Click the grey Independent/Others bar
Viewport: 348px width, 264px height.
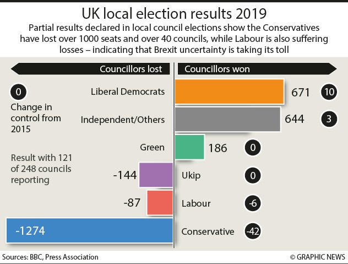[x=227, y=118]
